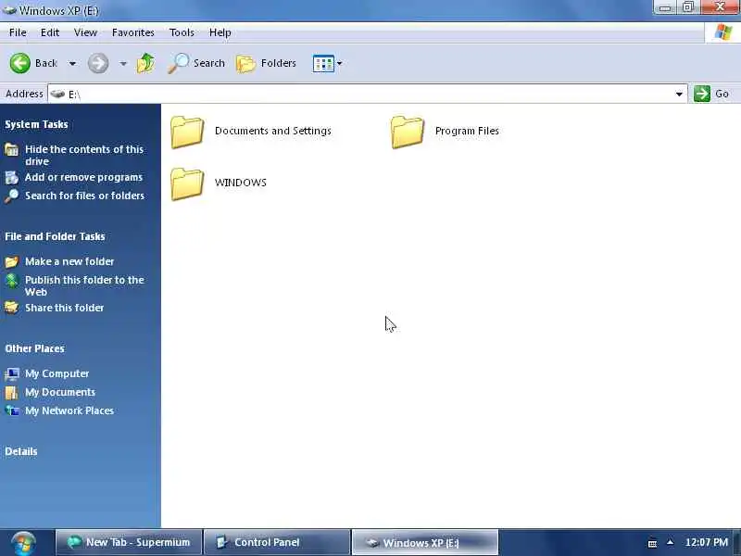Click the Search magnifier toolbar icon

pyautogui.click(x=178, y=63)
